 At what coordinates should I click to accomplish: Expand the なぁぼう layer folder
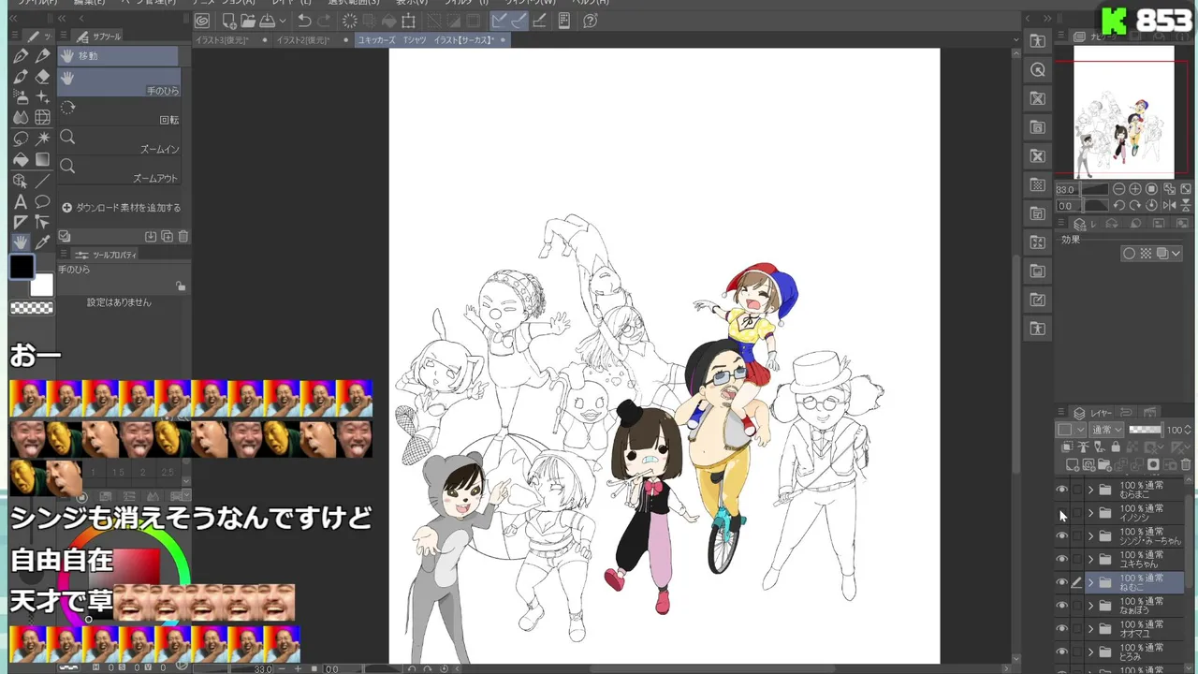[x=1090, y=606]
